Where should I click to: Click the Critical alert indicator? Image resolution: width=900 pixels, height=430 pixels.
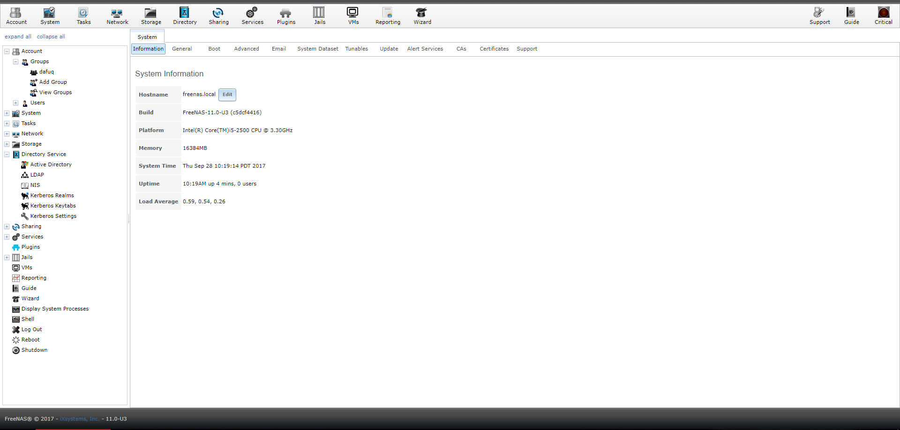click(x=883, y=16)
